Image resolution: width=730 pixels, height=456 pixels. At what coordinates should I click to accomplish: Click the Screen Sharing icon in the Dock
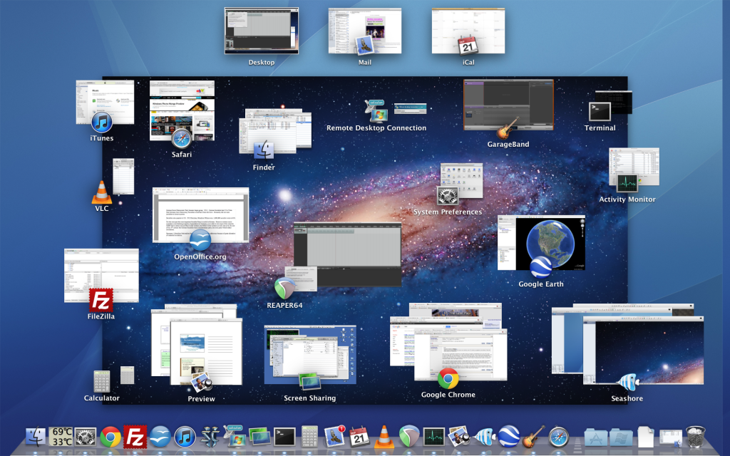click(x=259, y=437)
